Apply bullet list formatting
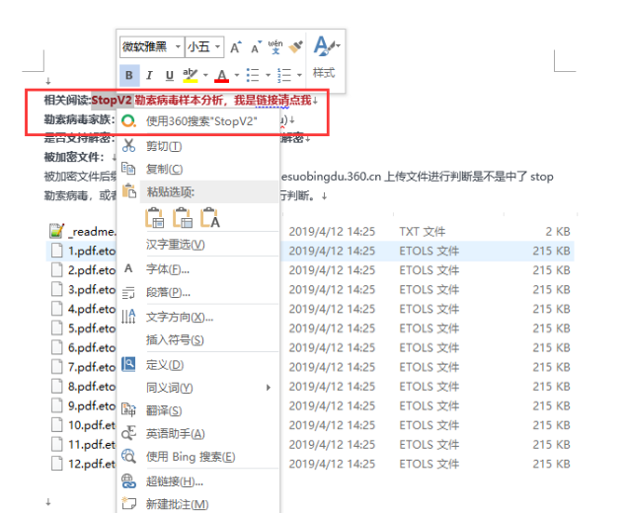 (253, 75)
